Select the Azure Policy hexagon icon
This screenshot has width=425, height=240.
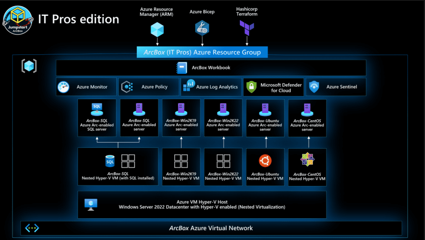click(x=127, y=87)
